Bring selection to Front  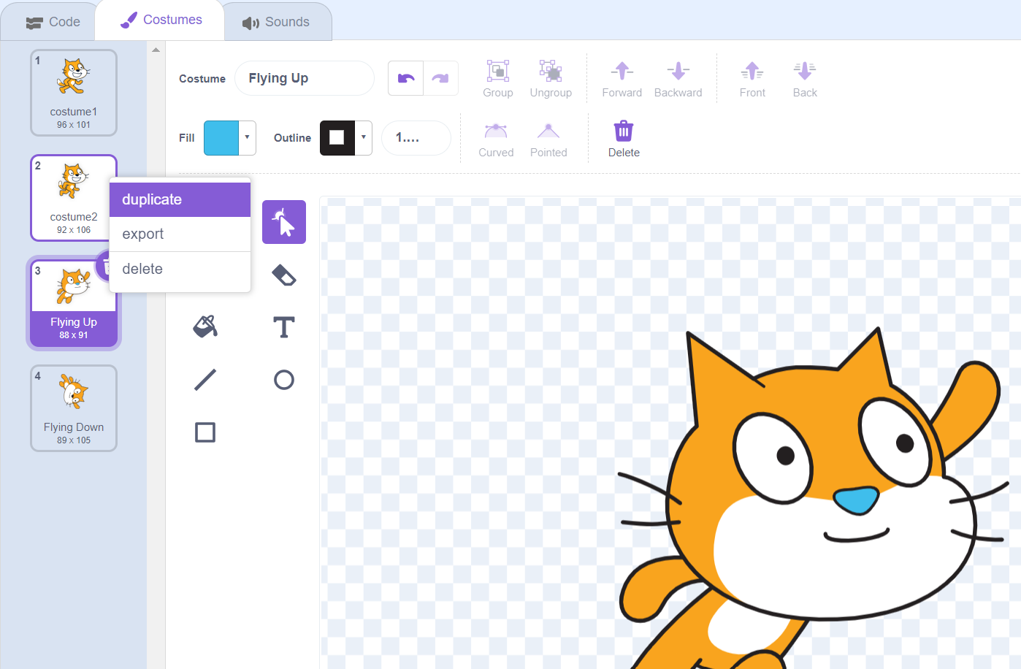(x=752, y=78)
